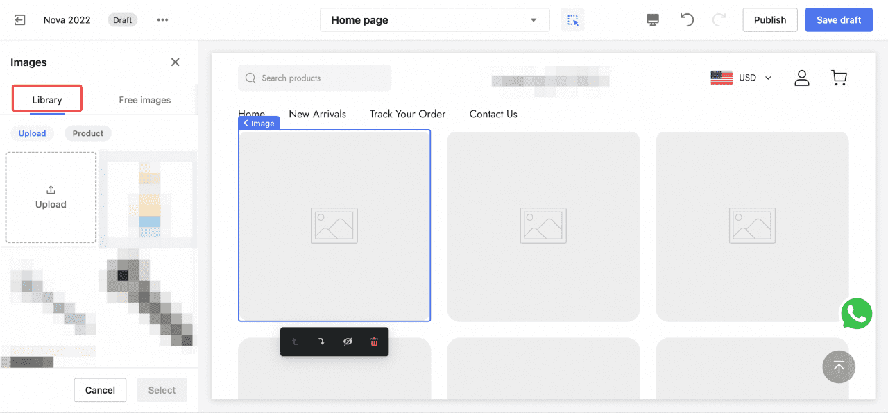The height and width of the screenshot is (413, 888).
Task: Click the Nova 2022 theme name
Action: (x=67, y=20)
